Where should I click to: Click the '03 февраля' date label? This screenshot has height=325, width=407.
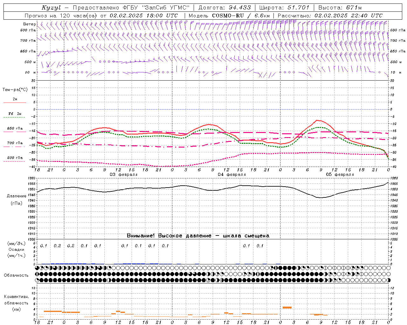pyautogui.click(x=124, y=175)
